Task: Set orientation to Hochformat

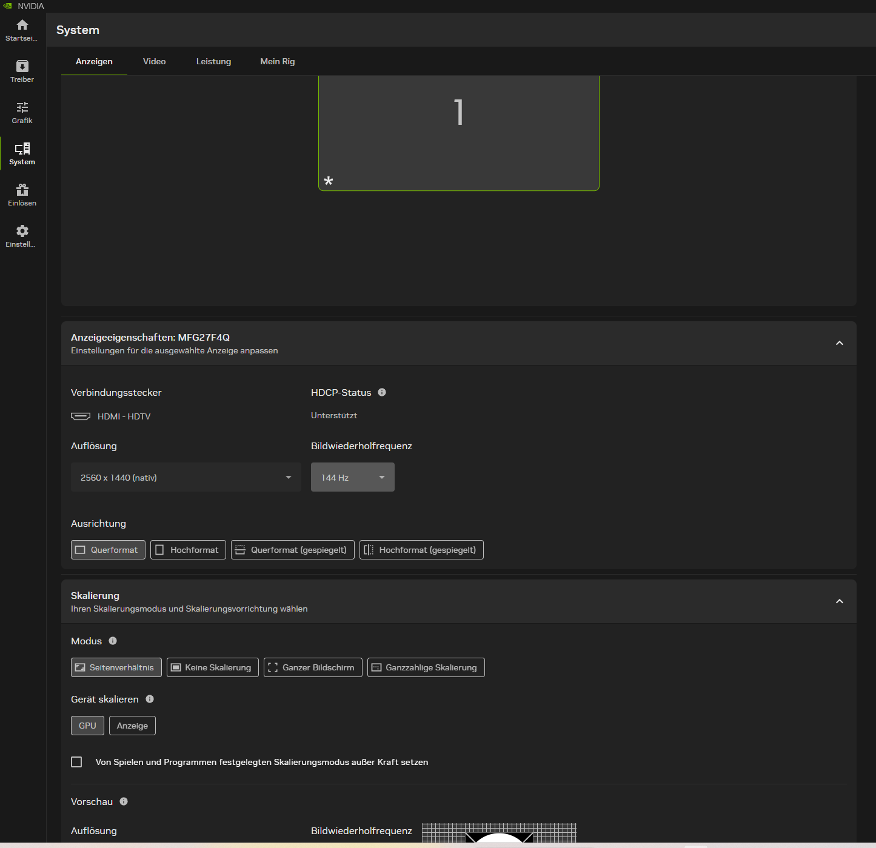Action: (188, 550)
